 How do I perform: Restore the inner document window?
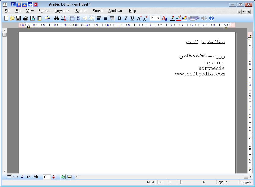coord(244,12)
